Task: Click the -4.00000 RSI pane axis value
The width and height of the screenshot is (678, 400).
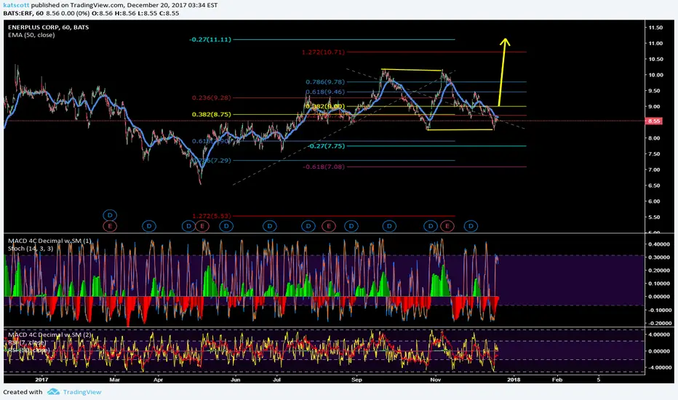Action: (x=659, y=367)
